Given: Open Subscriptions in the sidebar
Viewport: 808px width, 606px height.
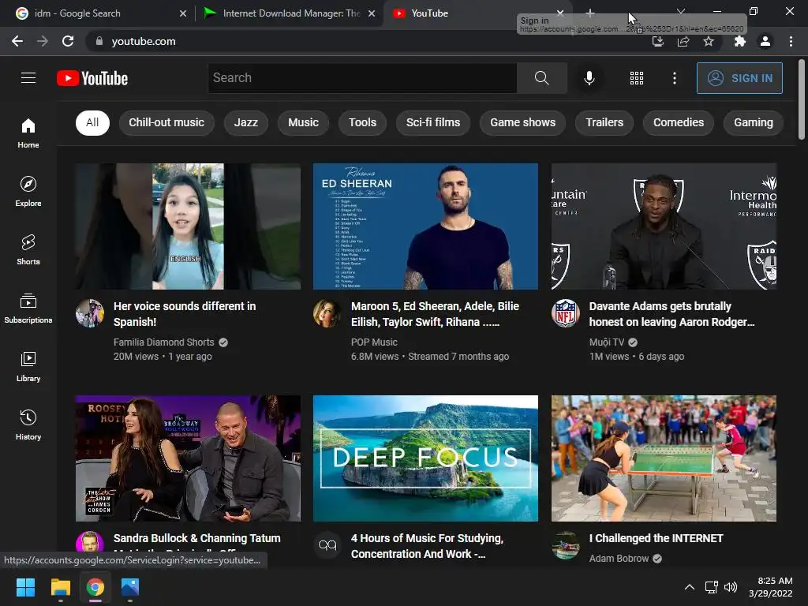Looking at the screenshot, I should (28, 308).
